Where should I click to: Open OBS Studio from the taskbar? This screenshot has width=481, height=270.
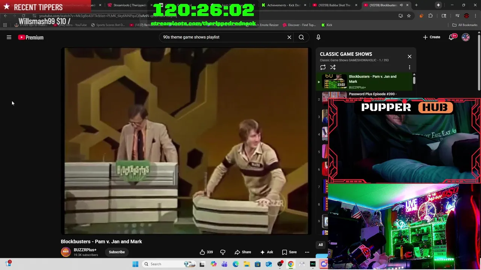coord(280,264)
